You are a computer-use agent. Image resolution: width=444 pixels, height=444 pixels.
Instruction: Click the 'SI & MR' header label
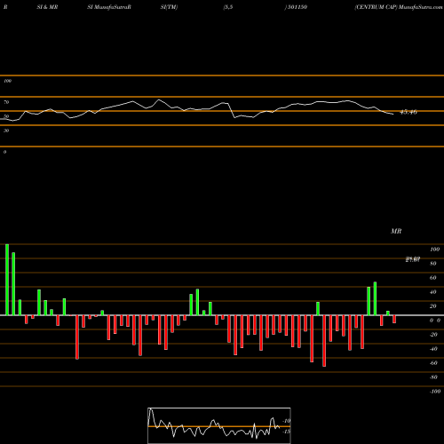click(x=47, y=7)
